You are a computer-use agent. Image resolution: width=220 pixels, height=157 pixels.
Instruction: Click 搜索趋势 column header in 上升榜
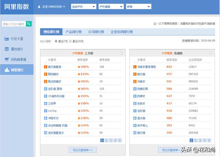coord(82,60)
